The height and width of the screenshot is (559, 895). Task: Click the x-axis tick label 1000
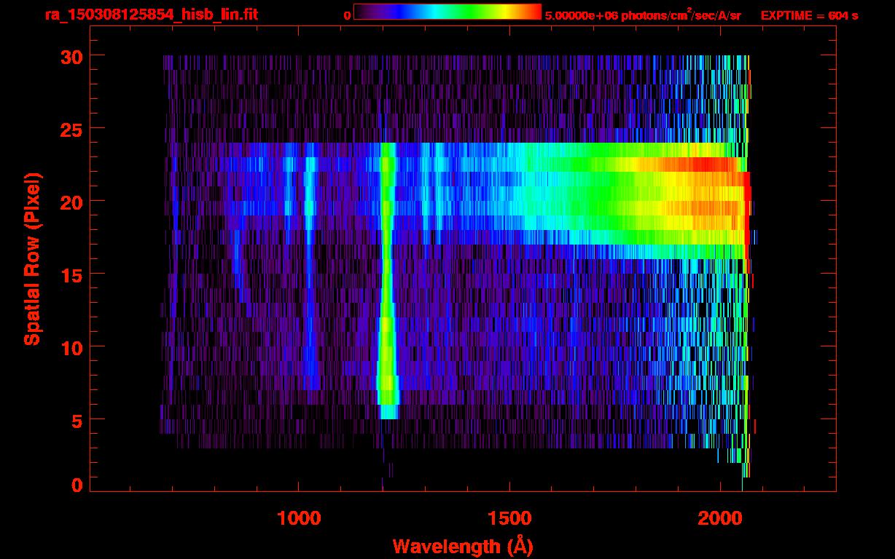pos(299,519)
